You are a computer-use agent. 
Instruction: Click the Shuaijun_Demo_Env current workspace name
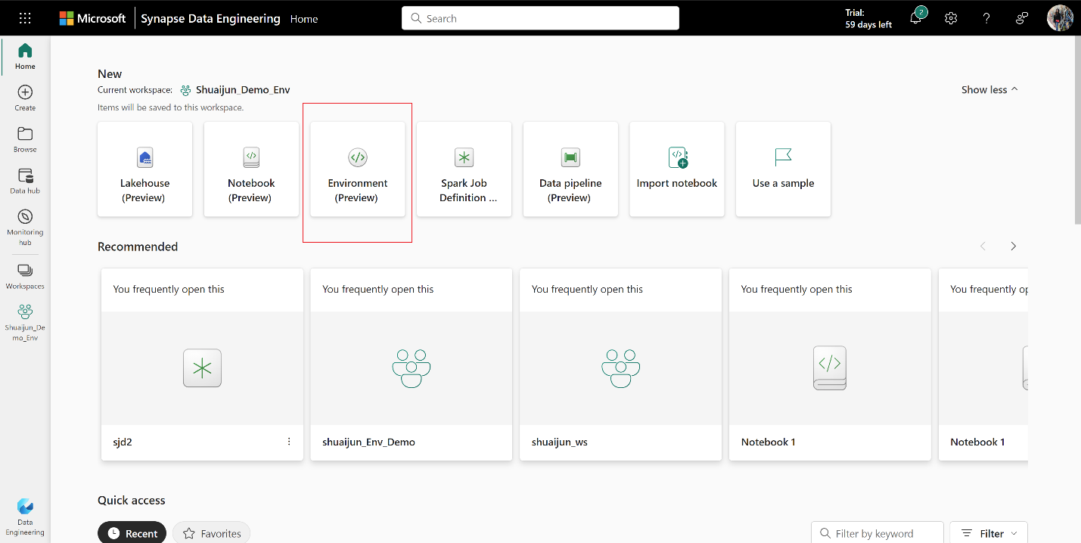coord(243,89)
